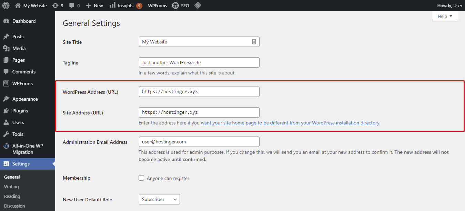Switch to the Reading settings page

tap(12, 196)
